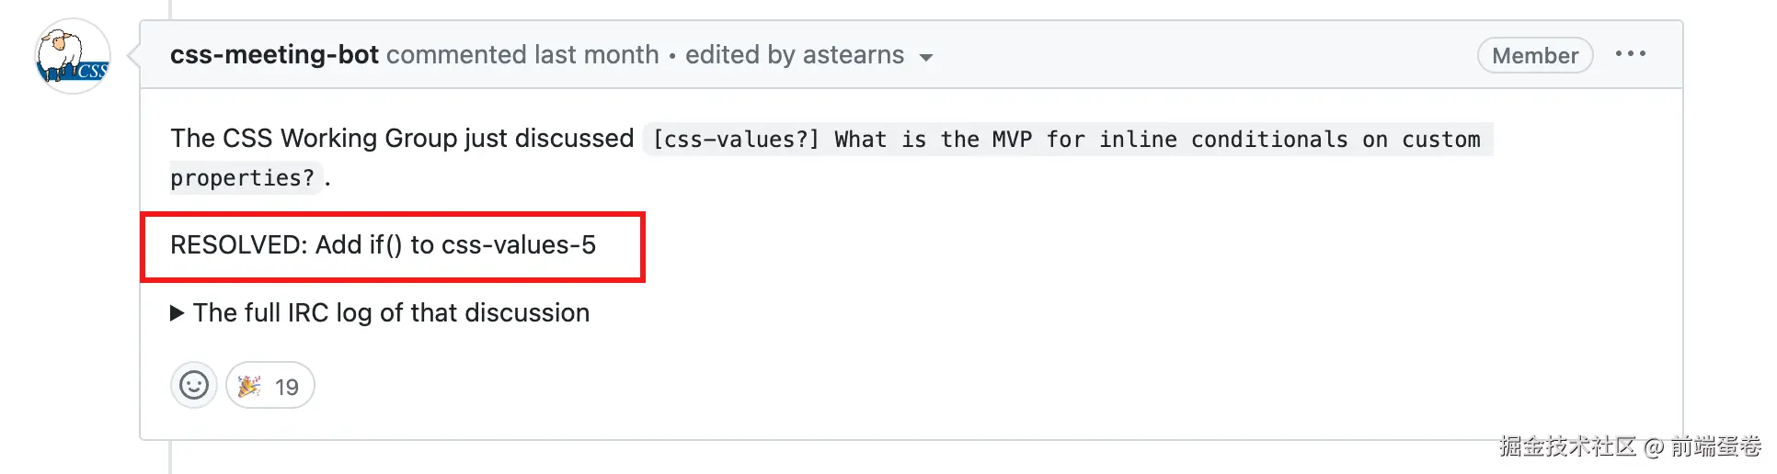Click the "properties?" code snippet
Image resolution: width=1777 pixels, height=474 pixels.
243,178
